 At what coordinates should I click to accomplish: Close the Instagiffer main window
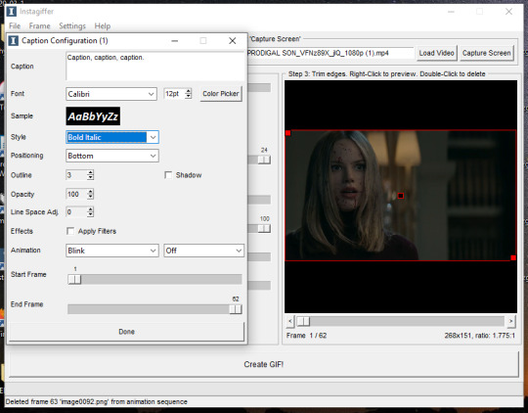508,12
